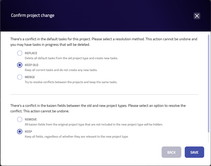Pick the REMOVE radio button circle
This screenshot has height=166, width=211.
(20, 119)
